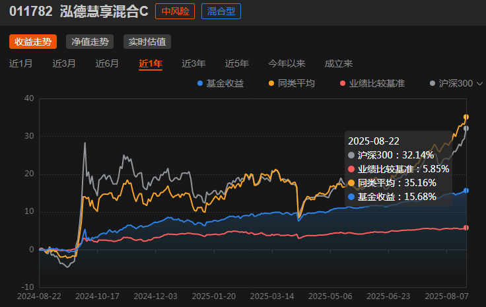Click the 2025-03-14 x-axis date label
486x307 pixels.
click(x=272, y=296)
